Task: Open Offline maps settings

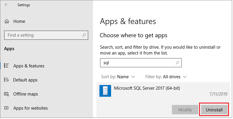Action: click(26, 94)
